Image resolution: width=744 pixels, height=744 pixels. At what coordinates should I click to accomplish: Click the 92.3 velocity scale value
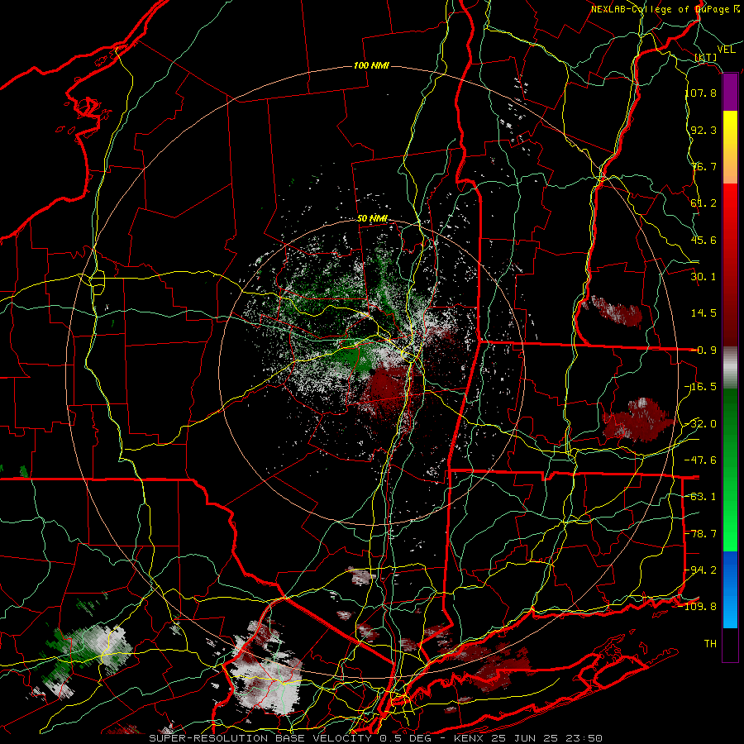pos(704,130)
